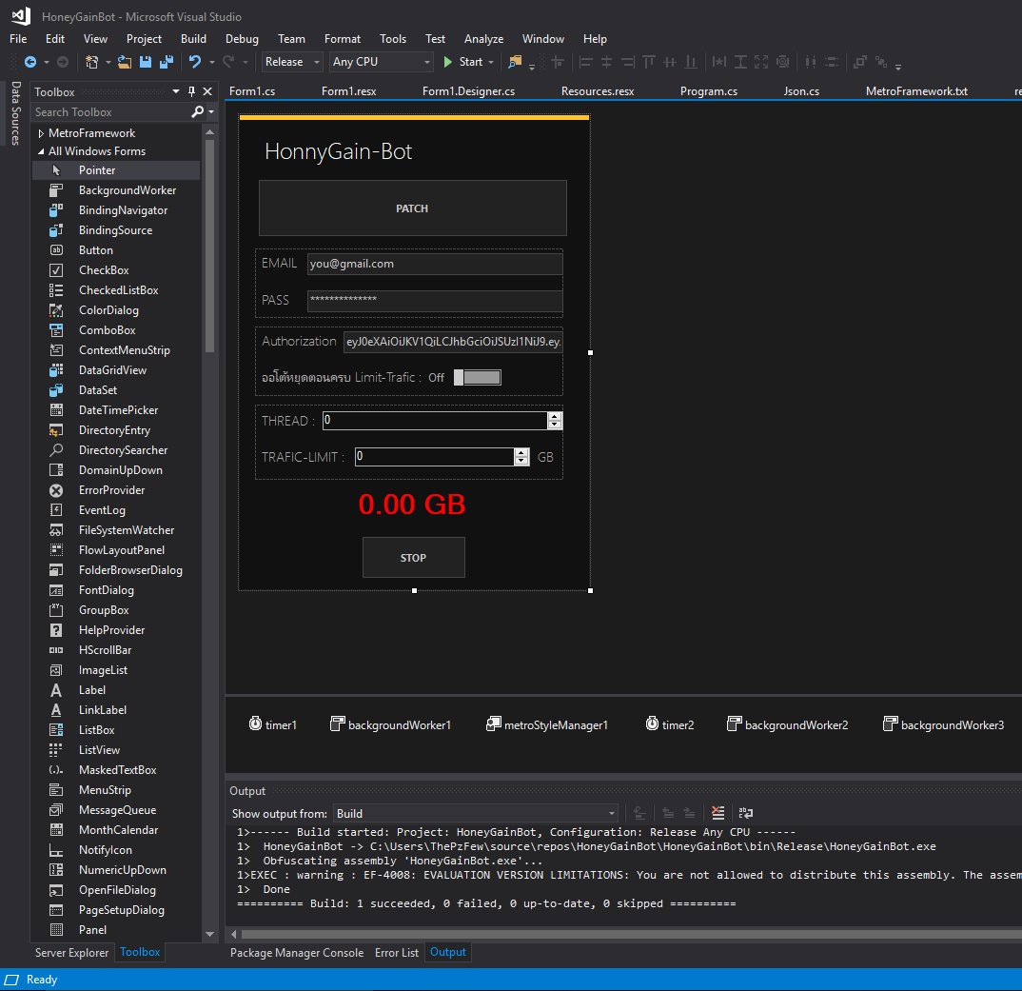Expand the MetroFramework toolbox group
Image resolution: width=1022 pixels, height=991 pixels.
41,133
